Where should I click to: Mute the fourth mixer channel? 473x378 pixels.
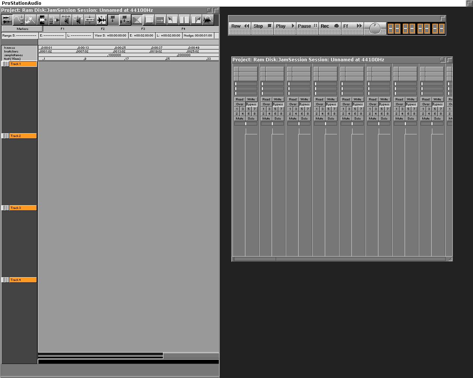point(320,118)
